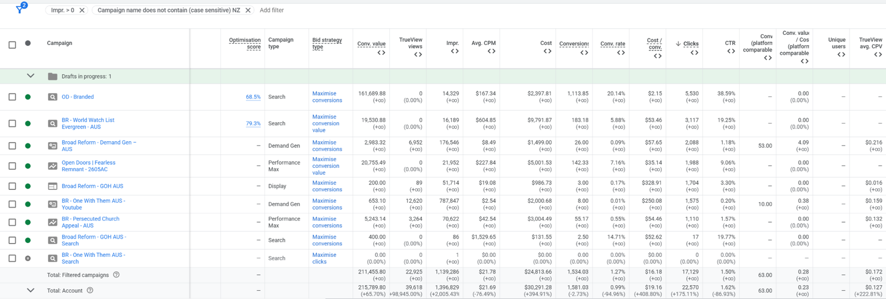This screenshot has height=299, width=886.
Task: Sort by Bid strategy type header
Action: coord(327,43)
